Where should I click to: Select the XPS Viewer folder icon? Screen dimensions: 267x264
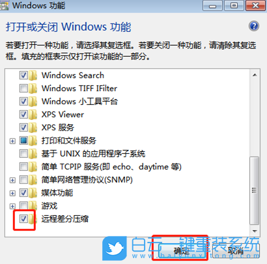[x=33, y=115]
